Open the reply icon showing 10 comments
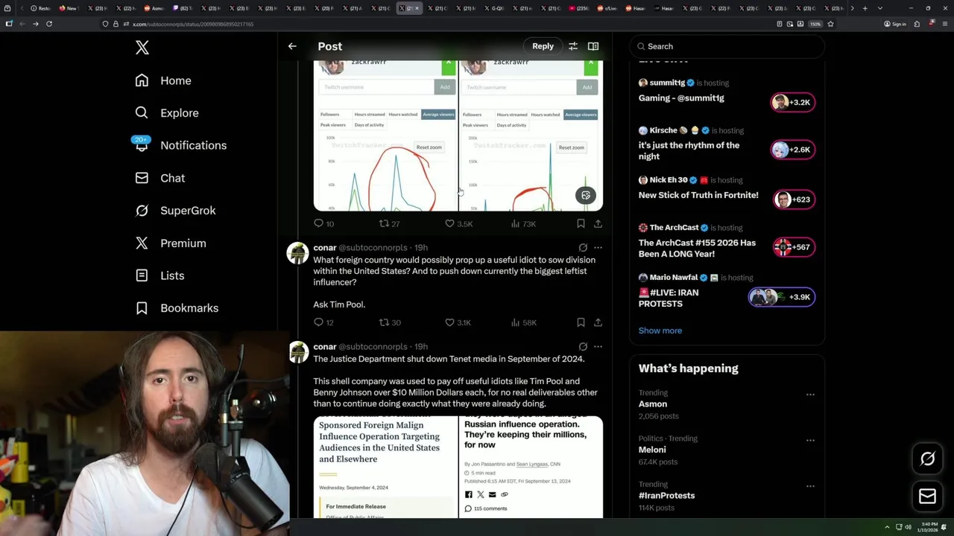 pyautogui.click(x=323, y=223)
